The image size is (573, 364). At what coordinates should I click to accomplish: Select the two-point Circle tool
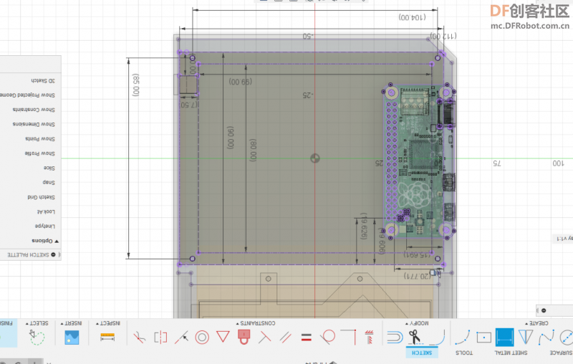[x=567, y=337]
